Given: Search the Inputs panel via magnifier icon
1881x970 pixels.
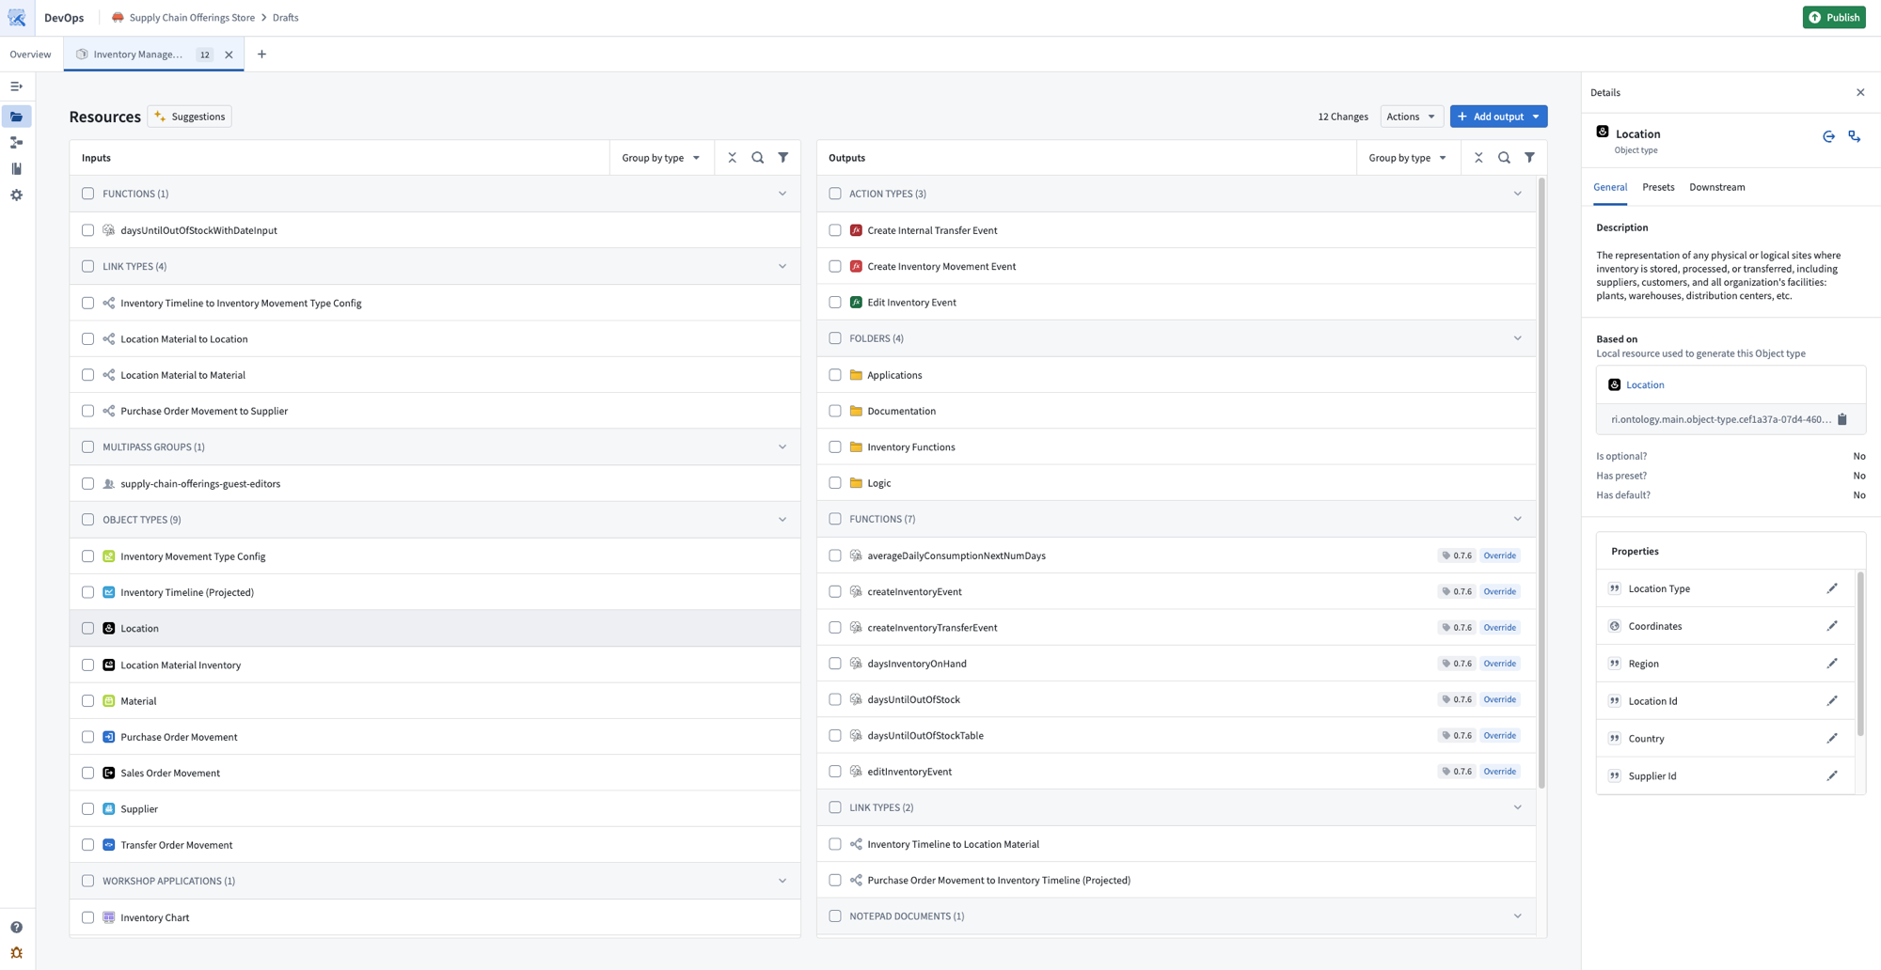Looking at the screenshot, I should (758, 158).
